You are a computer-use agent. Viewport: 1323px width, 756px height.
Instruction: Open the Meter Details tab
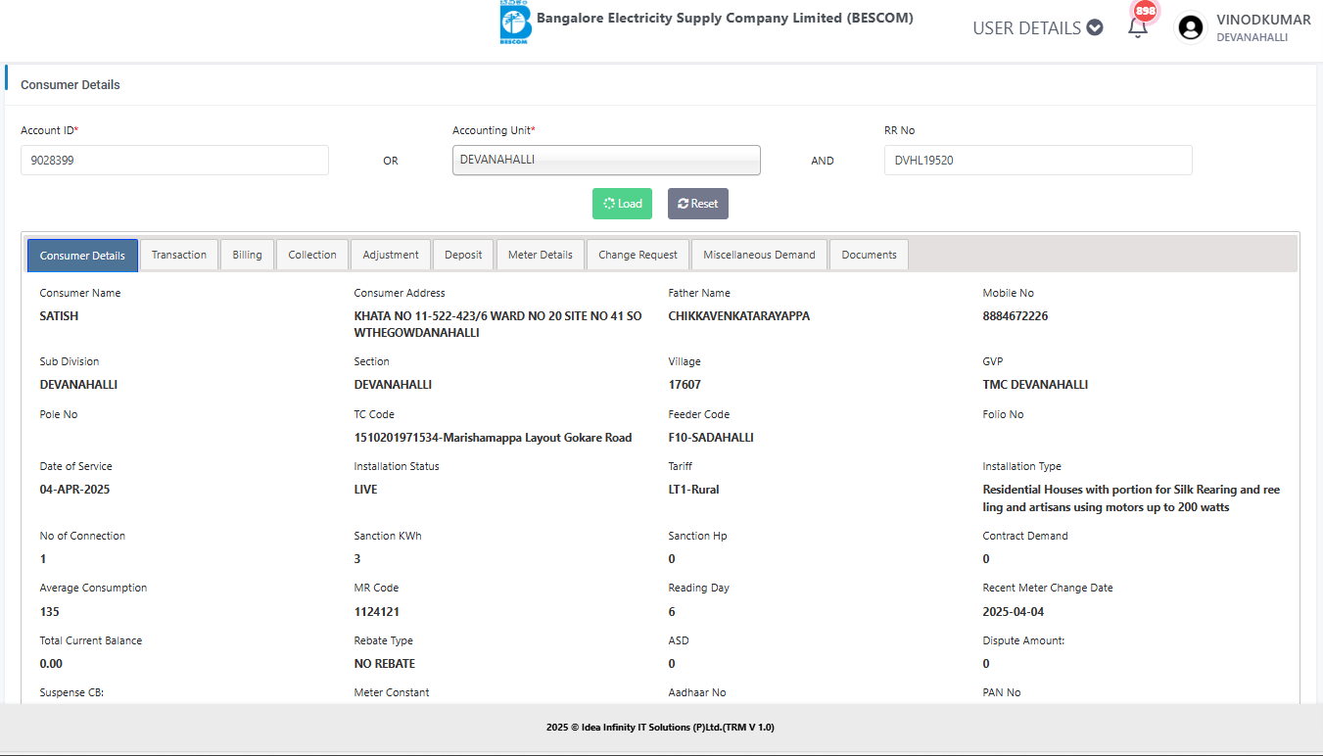541,255
